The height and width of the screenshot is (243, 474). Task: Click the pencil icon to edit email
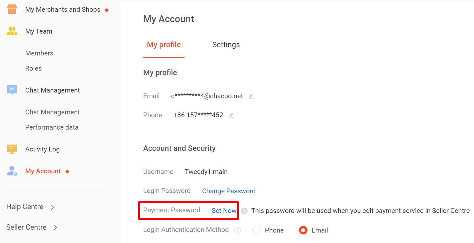click(x=251, y=96)
